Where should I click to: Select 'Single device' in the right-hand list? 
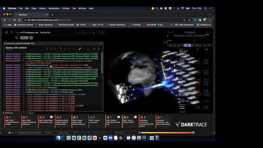pos(184,51)
